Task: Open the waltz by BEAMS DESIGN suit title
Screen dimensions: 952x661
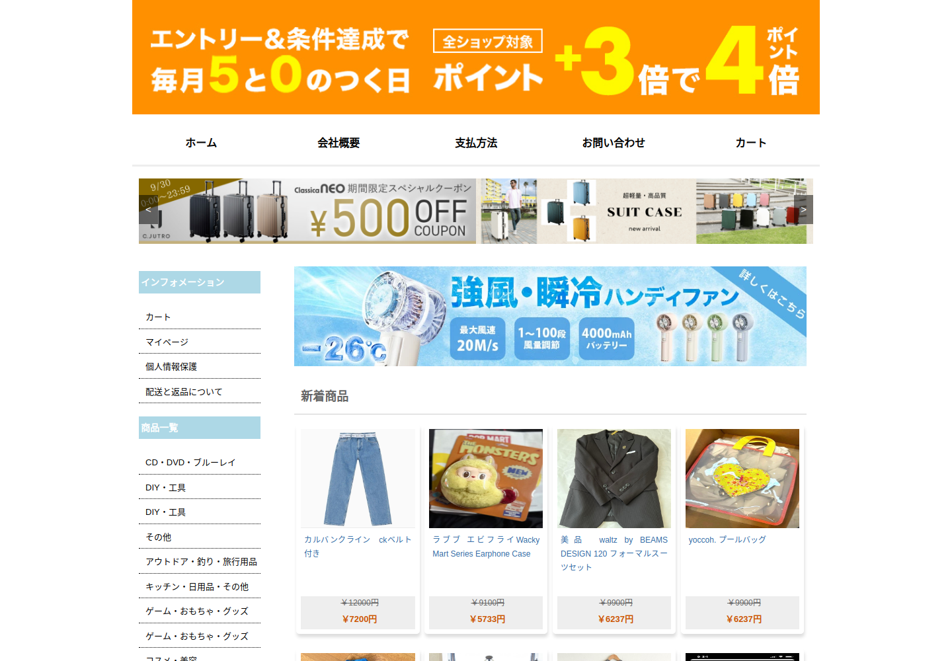Action: tap(614, 553)
